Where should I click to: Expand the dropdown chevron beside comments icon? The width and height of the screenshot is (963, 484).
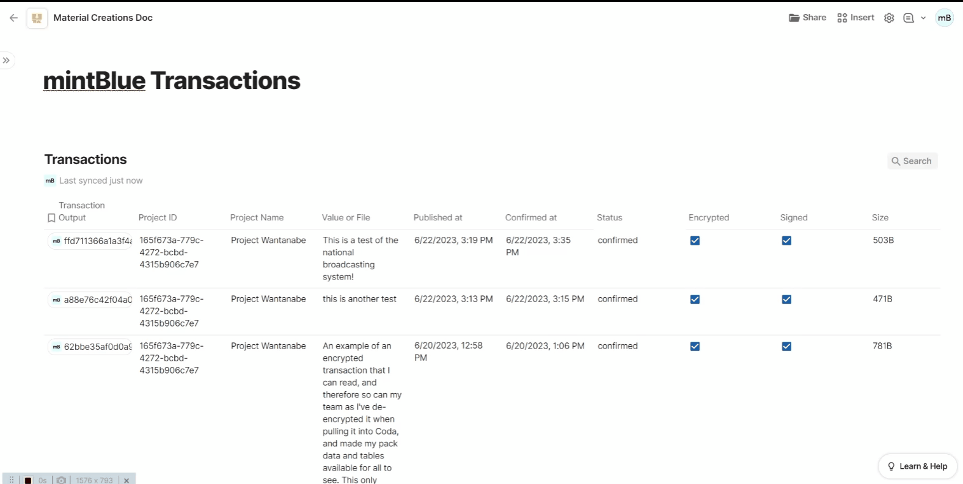923,18
